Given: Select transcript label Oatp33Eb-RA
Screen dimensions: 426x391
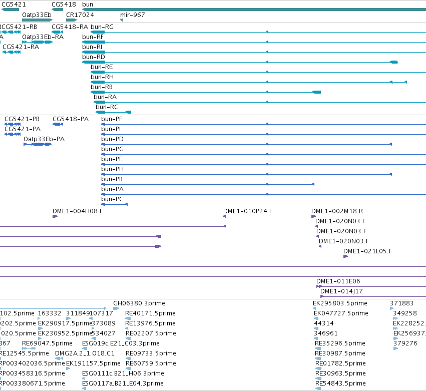Looking at the screenshot, I should point(43,37).
